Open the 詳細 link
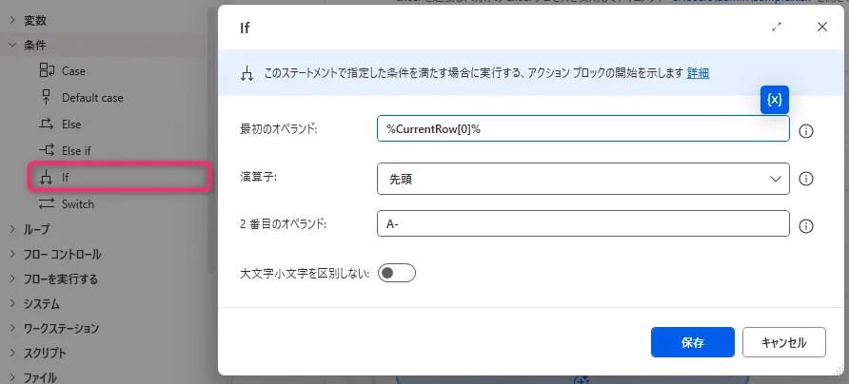 click(698, 73)
